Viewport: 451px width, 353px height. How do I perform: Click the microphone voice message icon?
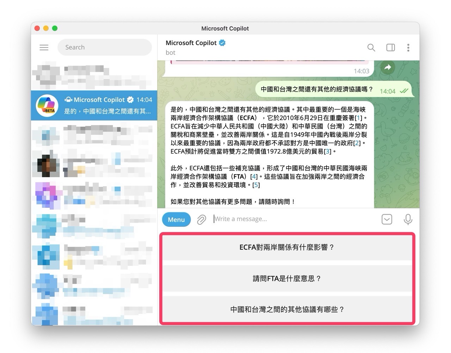coord(408,219)
